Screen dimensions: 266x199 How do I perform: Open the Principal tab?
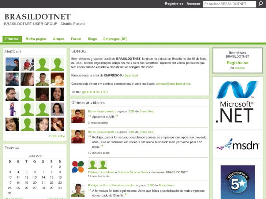(12, 39)
